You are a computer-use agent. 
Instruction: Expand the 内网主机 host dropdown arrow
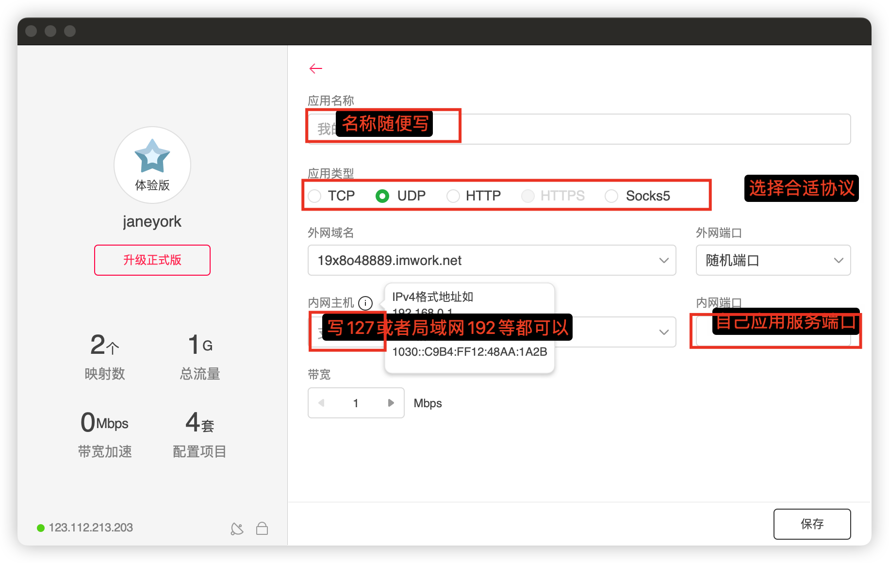tap(664, 332)
